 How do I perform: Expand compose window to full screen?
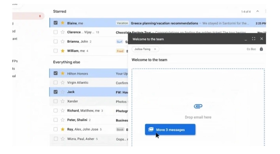[253, 39]
